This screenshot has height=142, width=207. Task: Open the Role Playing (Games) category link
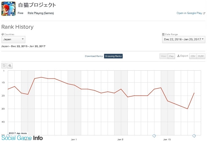point(41,13)
